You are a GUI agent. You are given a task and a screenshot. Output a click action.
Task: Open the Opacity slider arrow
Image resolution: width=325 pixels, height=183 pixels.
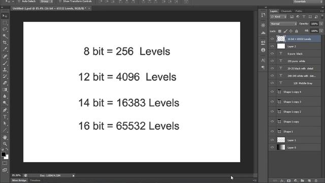click(321, 24)
